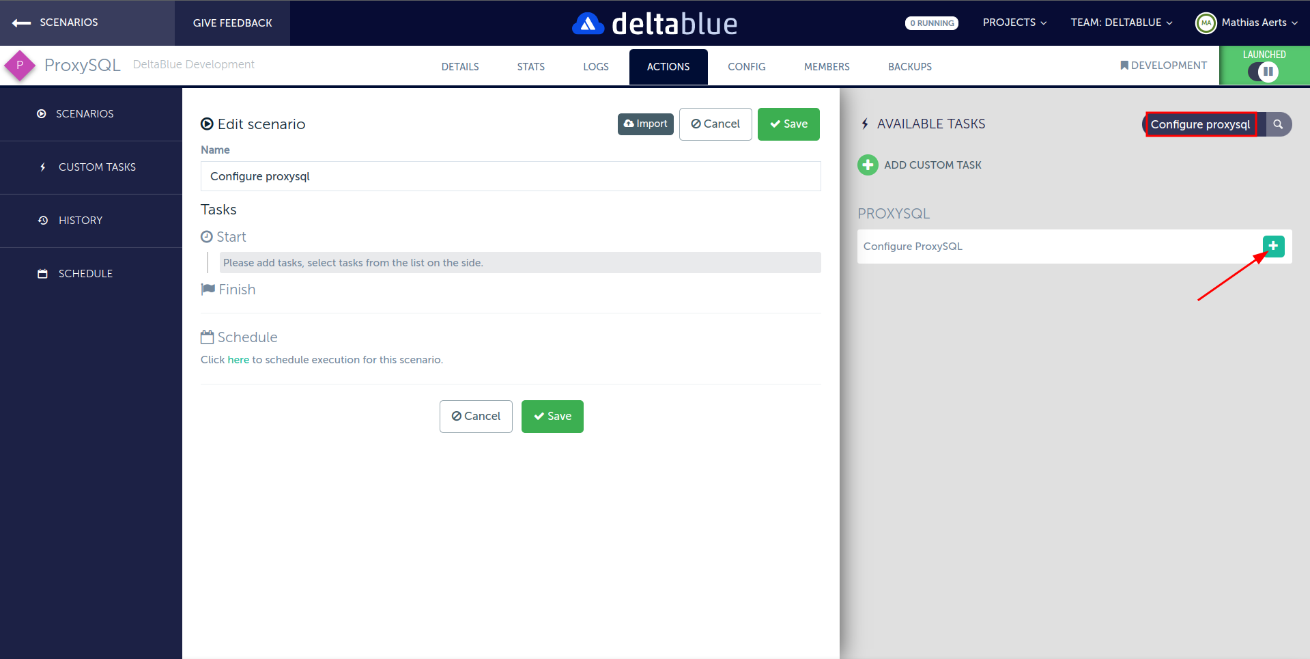Click the search magnifier in Available Tasks
Viewport: 1310px width, 659px height.
1279,124
